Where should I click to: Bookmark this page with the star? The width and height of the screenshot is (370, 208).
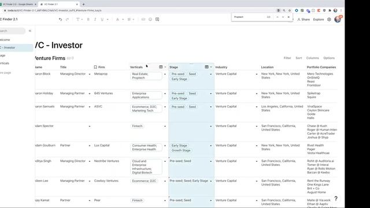point(290,10)
